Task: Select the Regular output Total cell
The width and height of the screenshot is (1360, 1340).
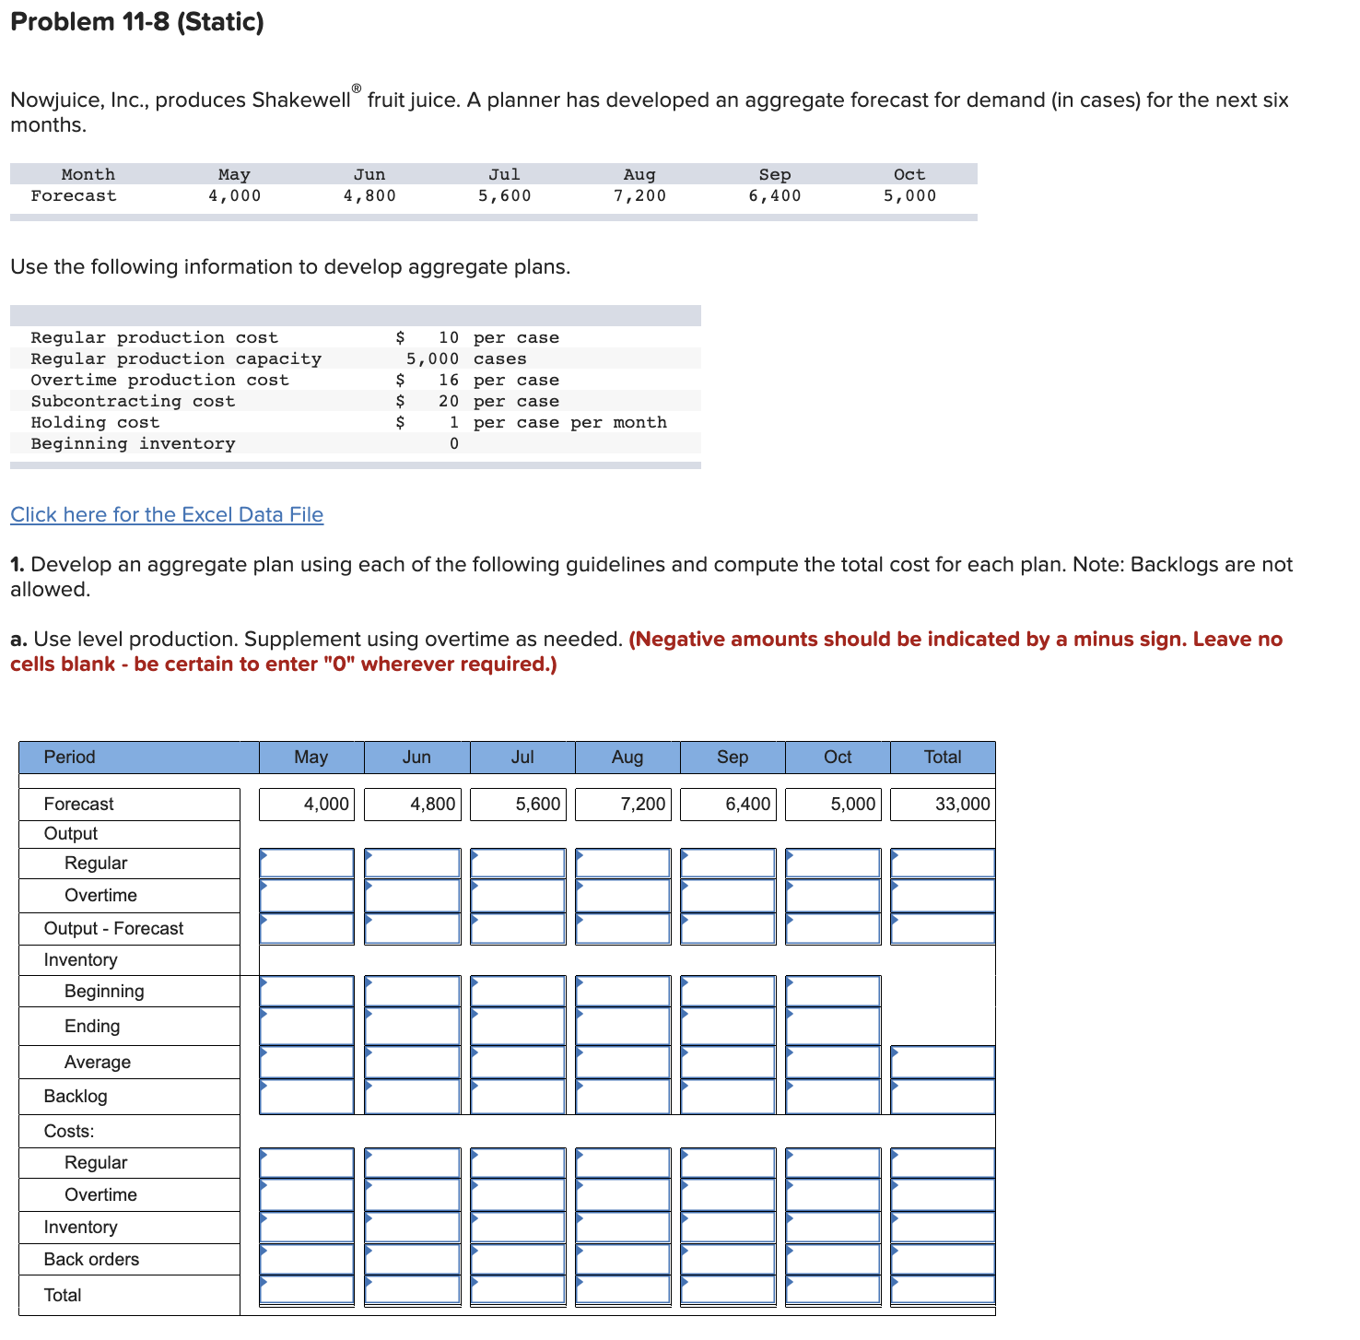Action: 943,864
